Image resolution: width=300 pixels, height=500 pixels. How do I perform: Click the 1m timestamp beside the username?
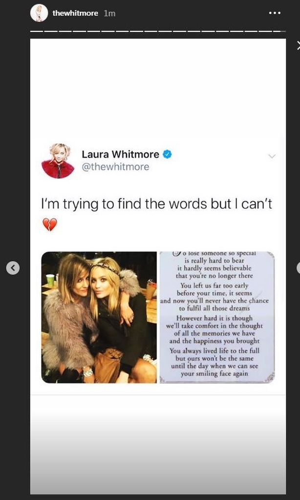[109, 13]
